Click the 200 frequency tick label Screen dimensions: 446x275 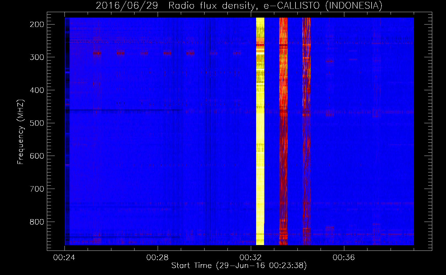(x=37, y=24)
